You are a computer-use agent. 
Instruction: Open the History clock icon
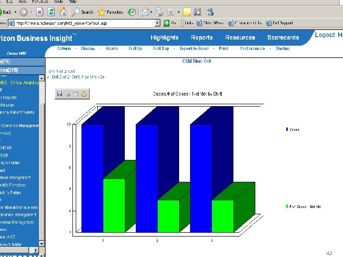[x=131, y=12]
